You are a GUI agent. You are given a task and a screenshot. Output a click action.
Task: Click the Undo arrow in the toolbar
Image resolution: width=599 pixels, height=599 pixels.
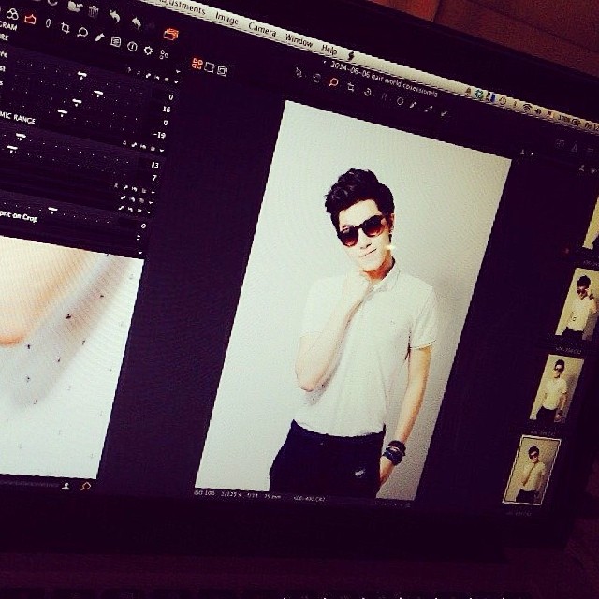click(114, 17)
